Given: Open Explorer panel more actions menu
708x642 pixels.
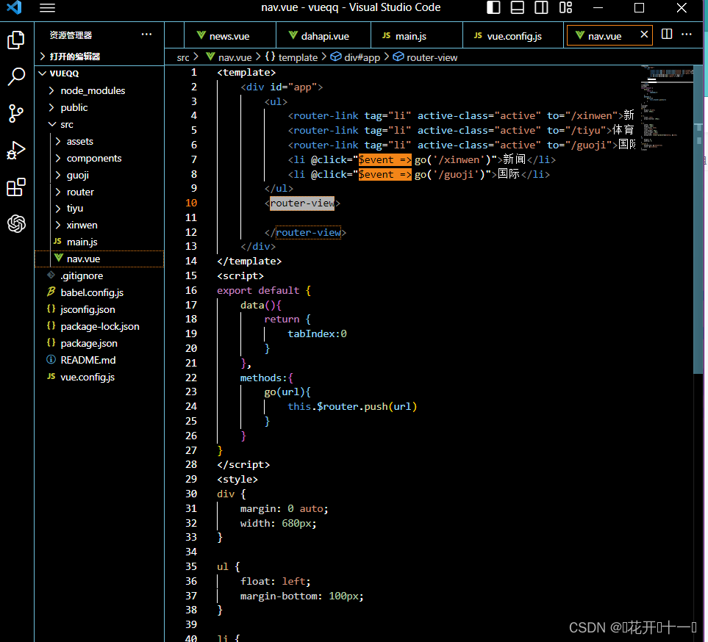Looking at the screenshot, I should [x=146, y=35].
